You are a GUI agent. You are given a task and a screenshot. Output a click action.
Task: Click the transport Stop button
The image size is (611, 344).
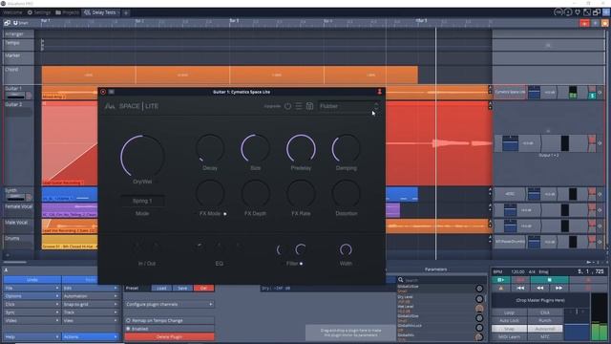click(550, 280)
